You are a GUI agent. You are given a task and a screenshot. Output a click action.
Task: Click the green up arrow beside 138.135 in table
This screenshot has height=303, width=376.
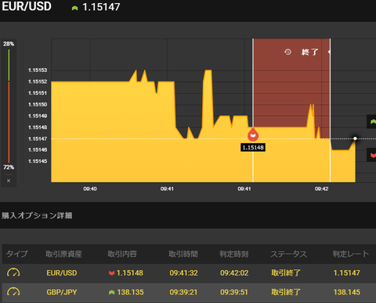(111, 292)
